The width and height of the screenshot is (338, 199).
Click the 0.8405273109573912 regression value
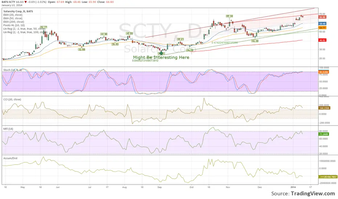145,61
